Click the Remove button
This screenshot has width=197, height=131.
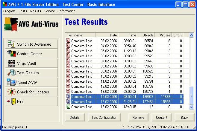tap(138, 118)
